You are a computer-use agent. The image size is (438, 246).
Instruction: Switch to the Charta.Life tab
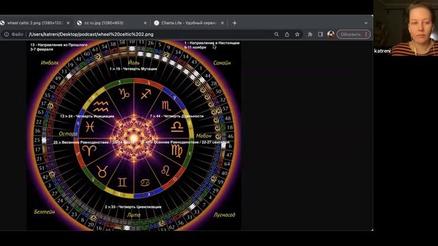point(189,23)
